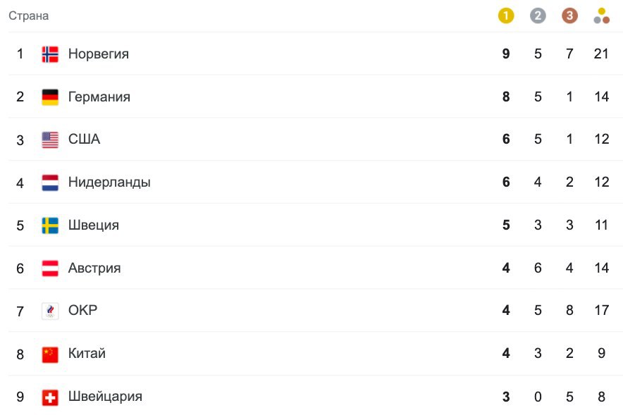
Task: Select the США country name
Action: pos(84,140)
